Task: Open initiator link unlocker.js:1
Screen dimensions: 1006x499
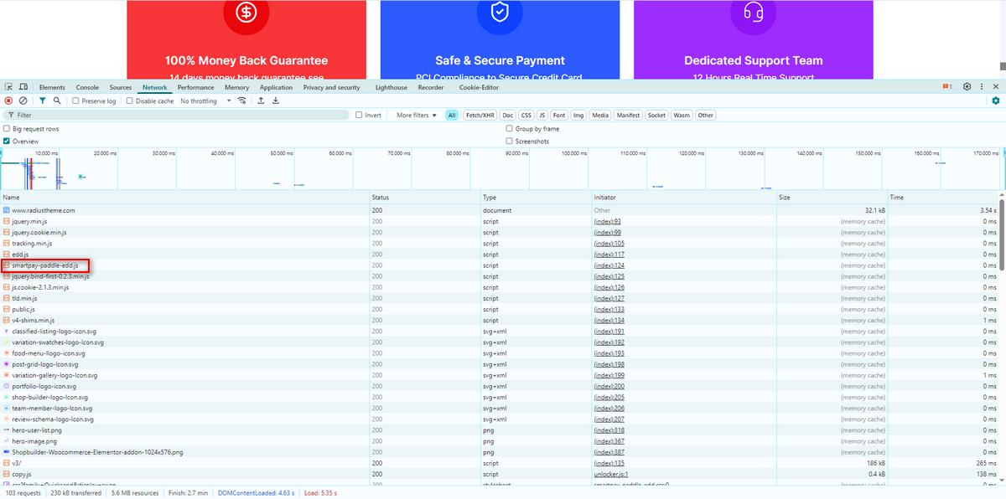Action: [613, 474]
